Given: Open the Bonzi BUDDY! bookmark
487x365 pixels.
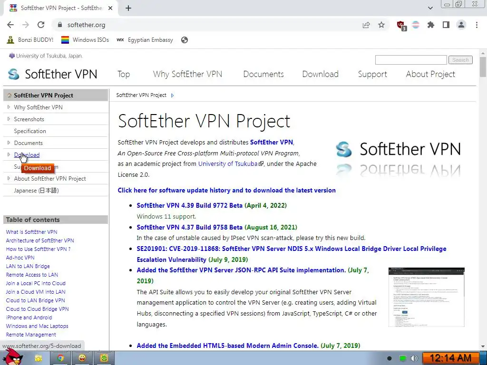Looking at the screenshot, I should [x=30, y=40].
